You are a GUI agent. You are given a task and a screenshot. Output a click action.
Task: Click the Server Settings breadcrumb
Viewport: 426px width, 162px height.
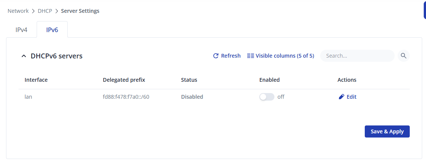point(80,11)
